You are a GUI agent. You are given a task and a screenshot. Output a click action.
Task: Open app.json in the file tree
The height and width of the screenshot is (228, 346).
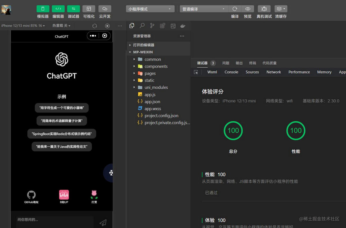[152, 102]
